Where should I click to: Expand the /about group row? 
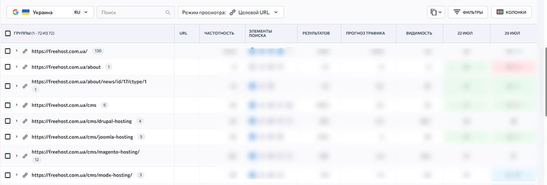coord(16,67)
